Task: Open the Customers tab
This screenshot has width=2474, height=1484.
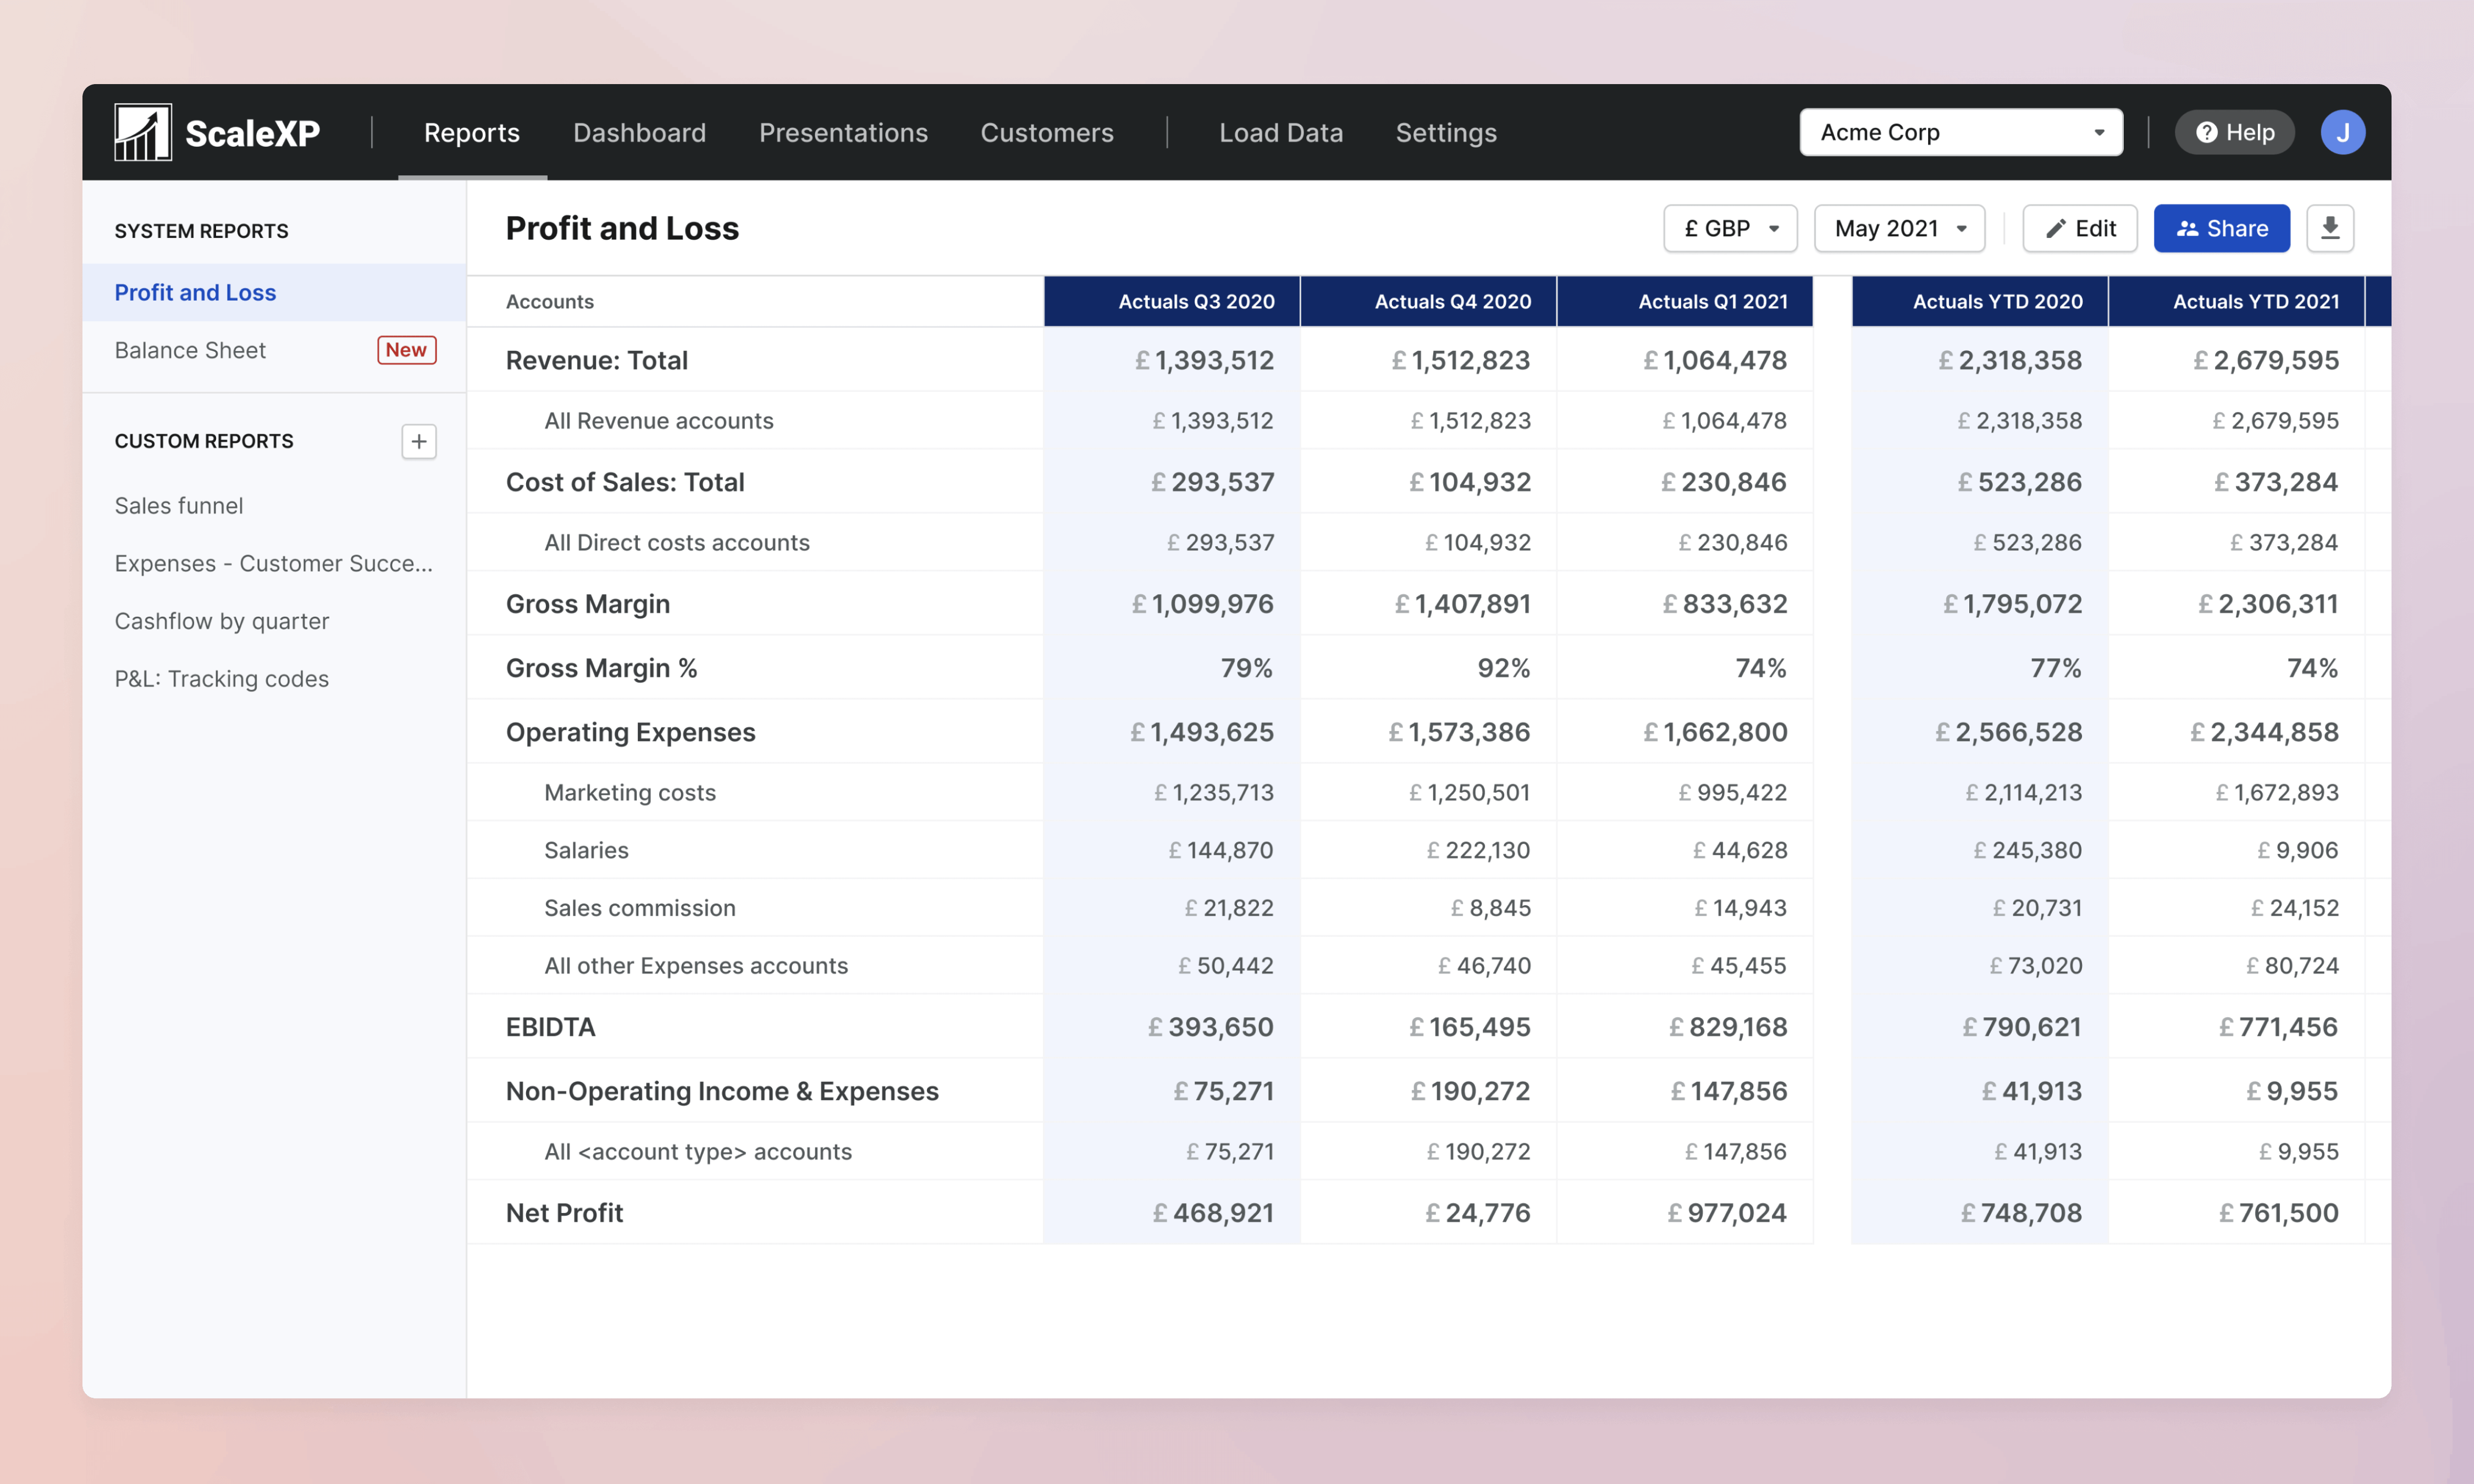Action: pyautogui.click(x=1046, y=132)
